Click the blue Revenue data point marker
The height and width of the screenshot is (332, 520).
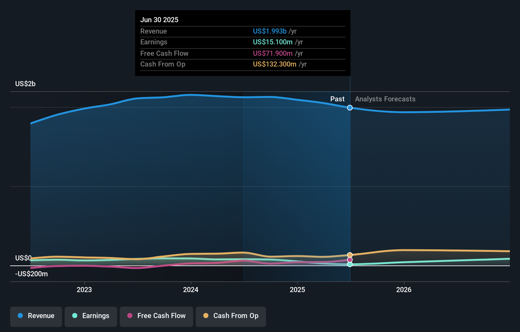[350, 108]
